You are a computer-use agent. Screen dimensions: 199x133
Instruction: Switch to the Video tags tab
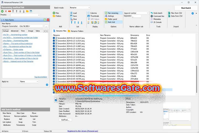click(38, 31)
